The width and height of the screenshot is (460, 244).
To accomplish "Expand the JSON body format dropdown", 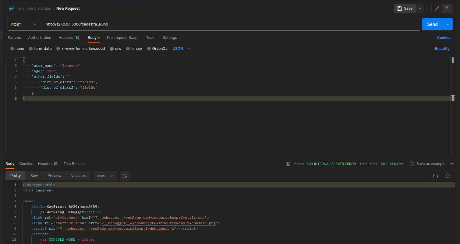I will (182, 49).
